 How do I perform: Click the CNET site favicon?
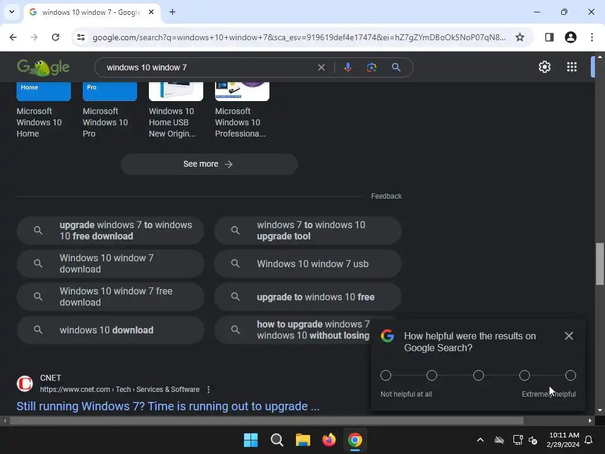click(x=25, y=384)
